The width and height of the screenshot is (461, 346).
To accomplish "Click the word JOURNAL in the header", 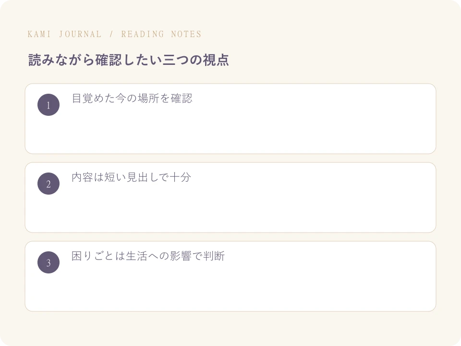I will [x=80, y=34].
